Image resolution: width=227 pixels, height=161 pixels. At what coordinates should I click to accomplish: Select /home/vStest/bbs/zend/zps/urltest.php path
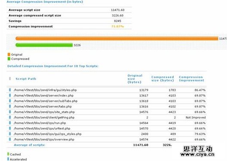click(42, 128)
